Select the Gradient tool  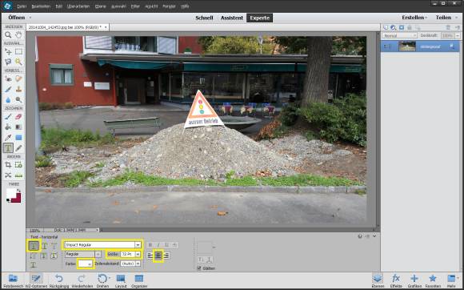pos(18,127)
